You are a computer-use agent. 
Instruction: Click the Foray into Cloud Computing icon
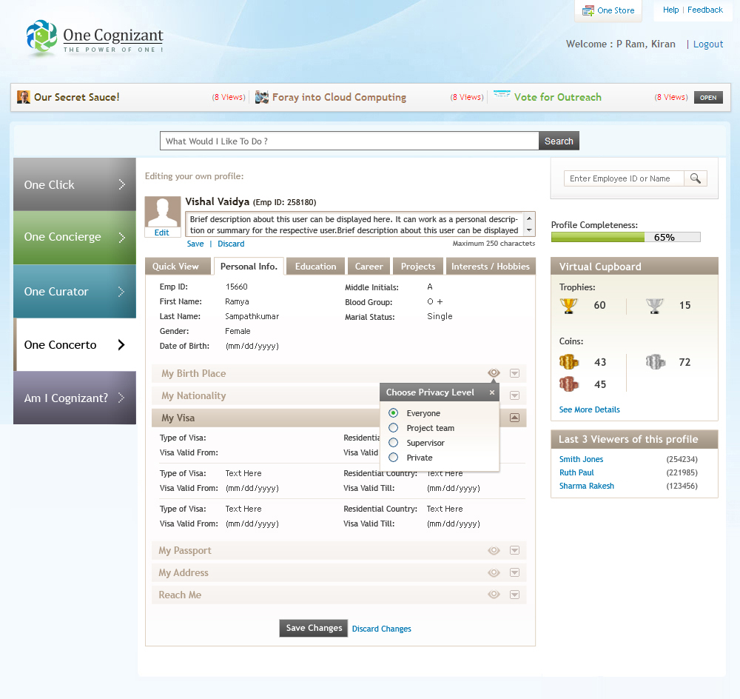click(262, 97)
